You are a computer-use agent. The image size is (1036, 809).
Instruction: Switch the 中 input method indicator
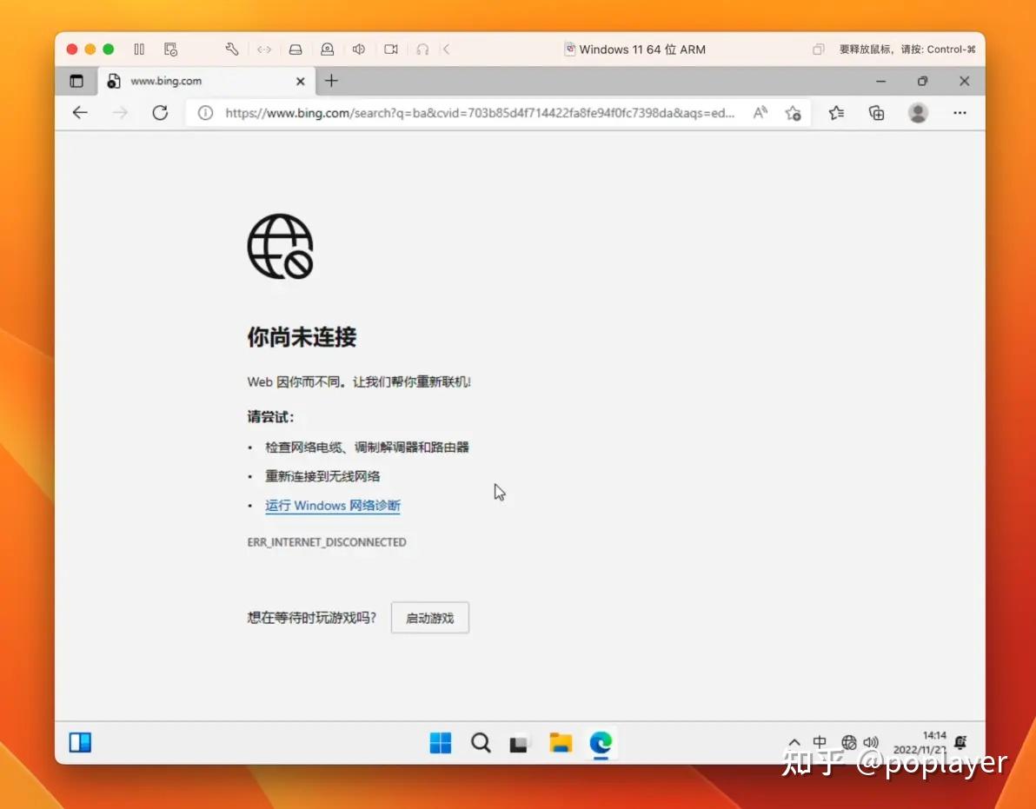point(820,742)
